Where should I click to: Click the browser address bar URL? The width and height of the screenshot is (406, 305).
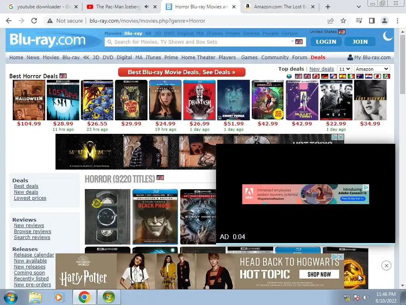pyautogui.click(x=147, y=21)
